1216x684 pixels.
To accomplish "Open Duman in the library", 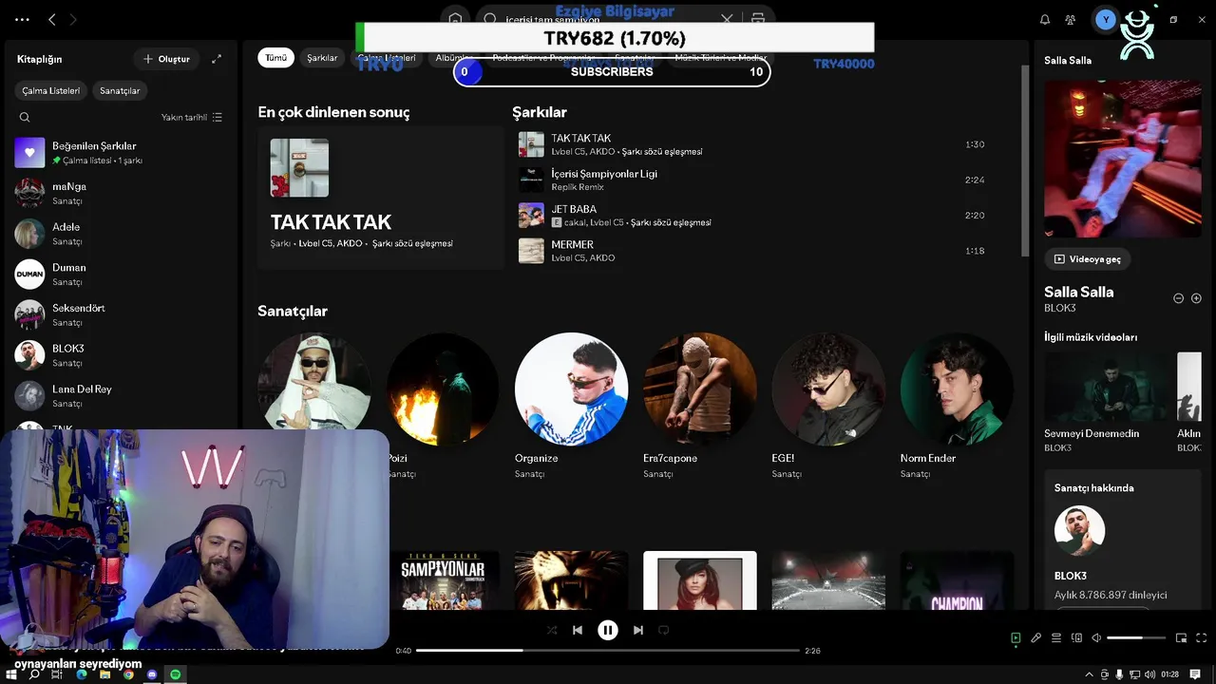I will 121,275.
